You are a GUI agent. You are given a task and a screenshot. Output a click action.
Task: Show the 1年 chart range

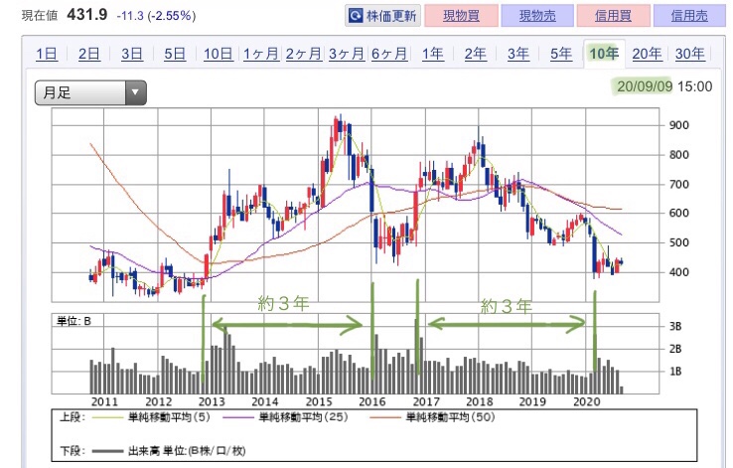[432, 54]
